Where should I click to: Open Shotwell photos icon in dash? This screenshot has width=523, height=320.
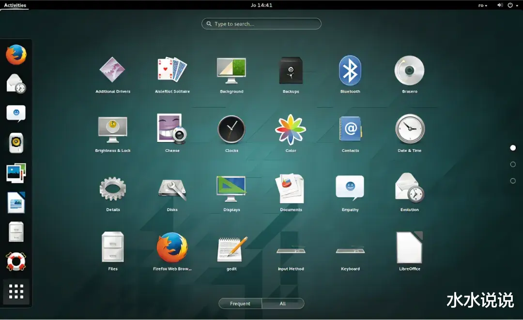[x=16, y=173]
